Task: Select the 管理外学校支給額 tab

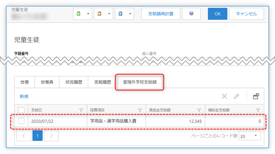Action: click(139, 82)
